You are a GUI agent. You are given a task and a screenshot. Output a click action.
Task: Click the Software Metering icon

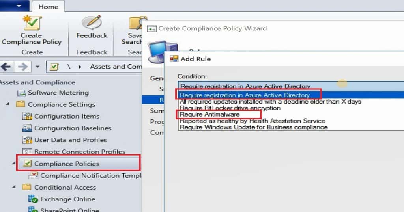[21, 93]
